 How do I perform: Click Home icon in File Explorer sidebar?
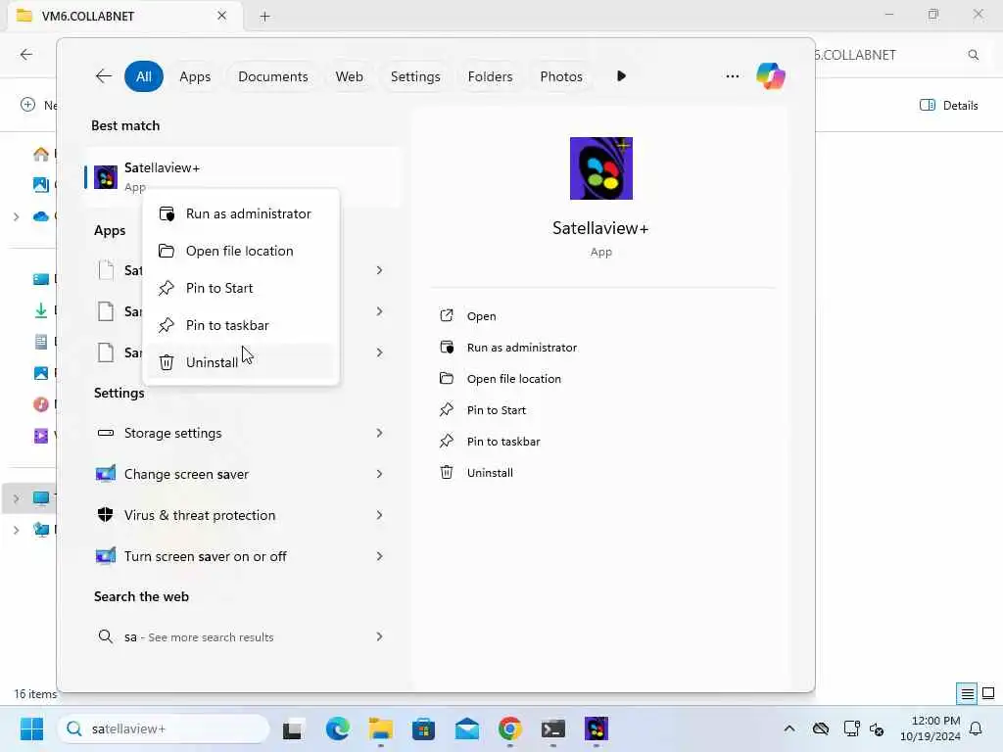[41, 154]
